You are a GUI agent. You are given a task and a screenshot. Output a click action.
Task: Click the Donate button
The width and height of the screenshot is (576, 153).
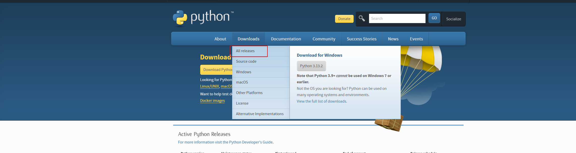pos(344,19)
